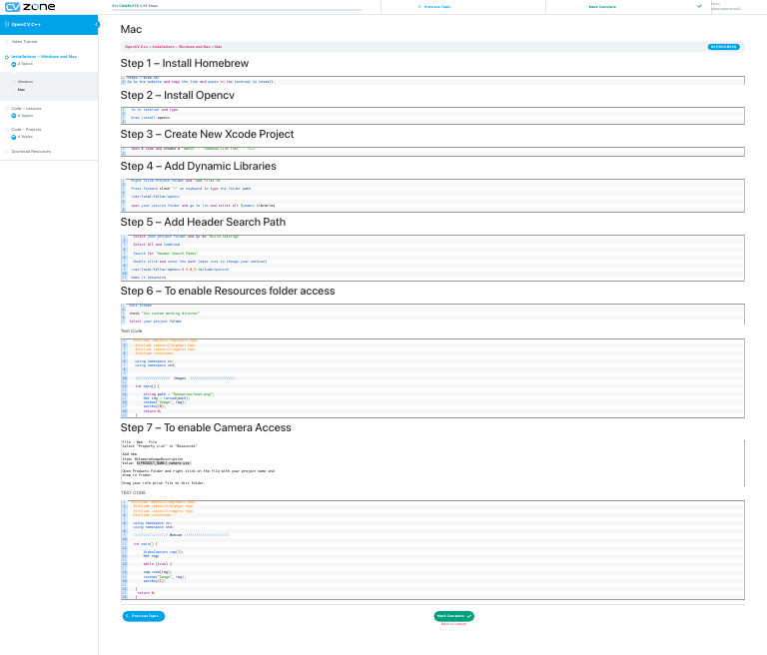Open the Download Resources lesson
Viewport: 767px width, 655px height.
[x=31, y=152]
